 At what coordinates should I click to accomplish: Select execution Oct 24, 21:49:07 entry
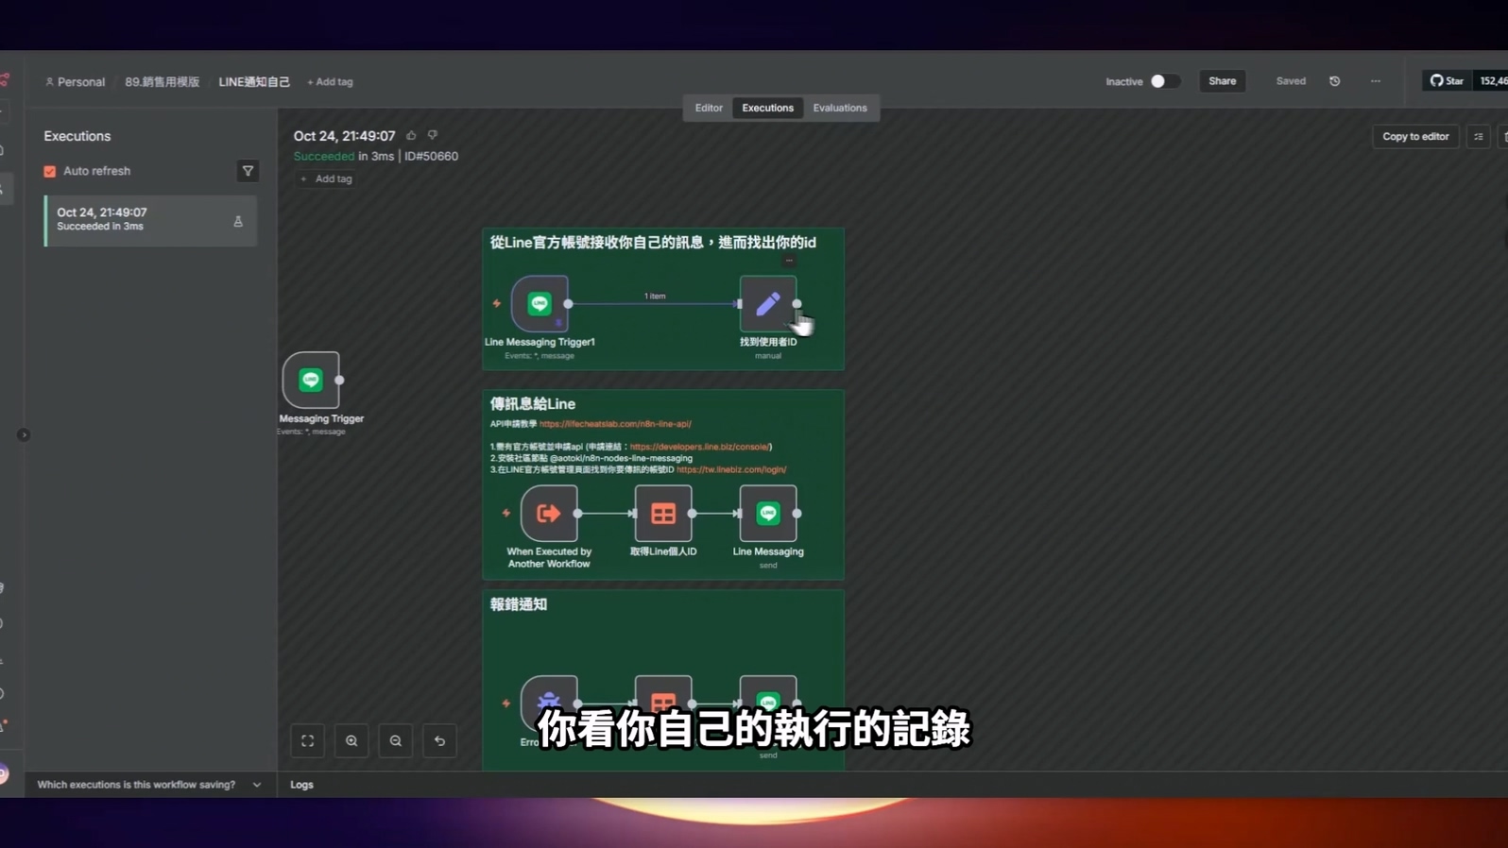150,220
